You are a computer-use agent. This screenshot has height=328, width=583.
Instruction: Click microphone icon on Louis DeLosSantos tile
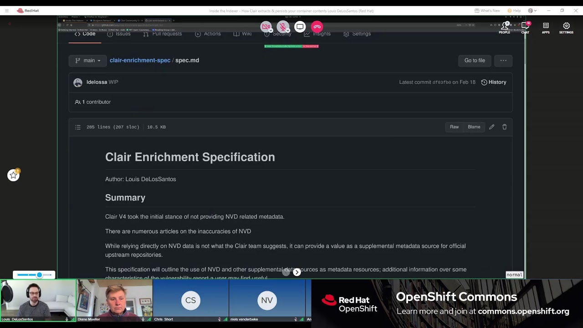tap(66, 319)
